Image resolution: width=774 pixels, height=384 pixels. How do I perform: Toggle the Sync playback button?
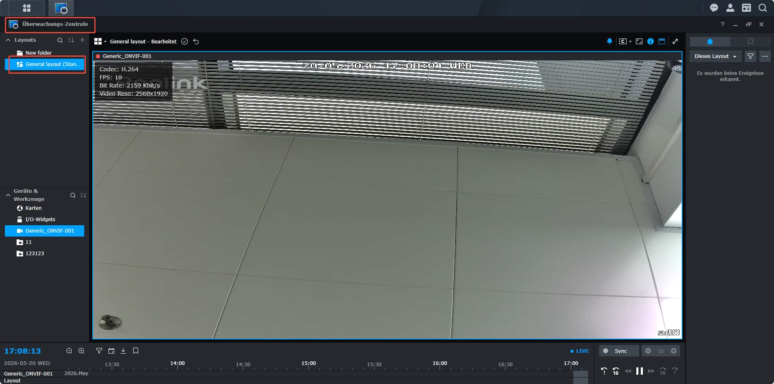(619, 351)
